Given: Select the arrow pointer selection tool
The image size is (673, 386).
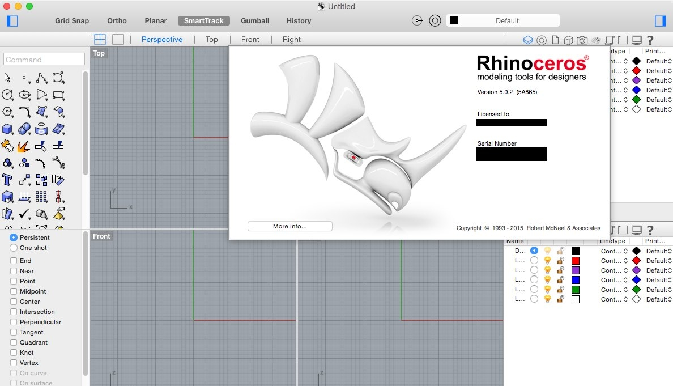Looking at the screenshot, I should 7,78.
